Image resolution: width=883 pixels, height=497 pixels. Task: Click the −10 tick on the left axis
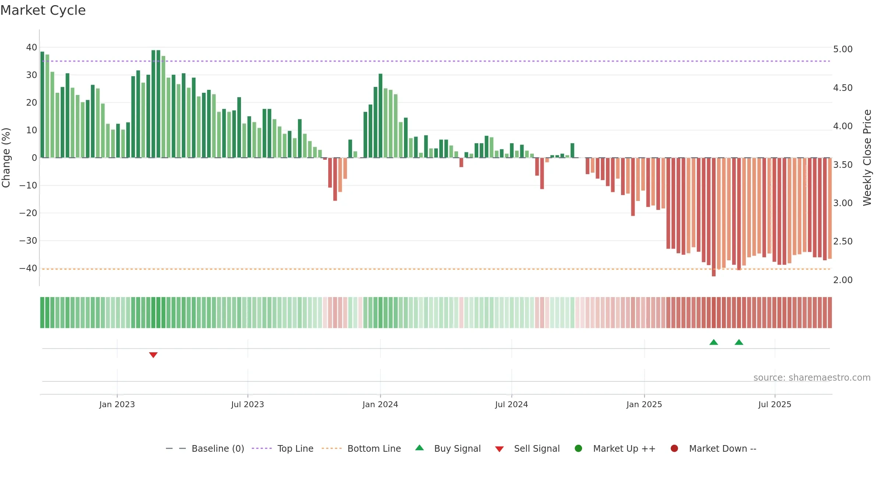28,186
